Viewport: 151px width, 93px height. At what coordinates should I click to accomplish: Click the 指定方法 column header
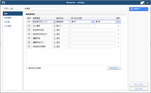tap(63, 18)
